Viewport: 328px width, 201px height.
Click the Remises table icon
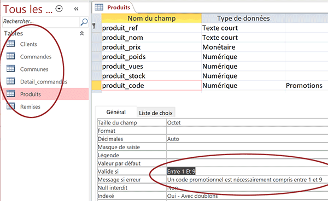tap(11, 106)
